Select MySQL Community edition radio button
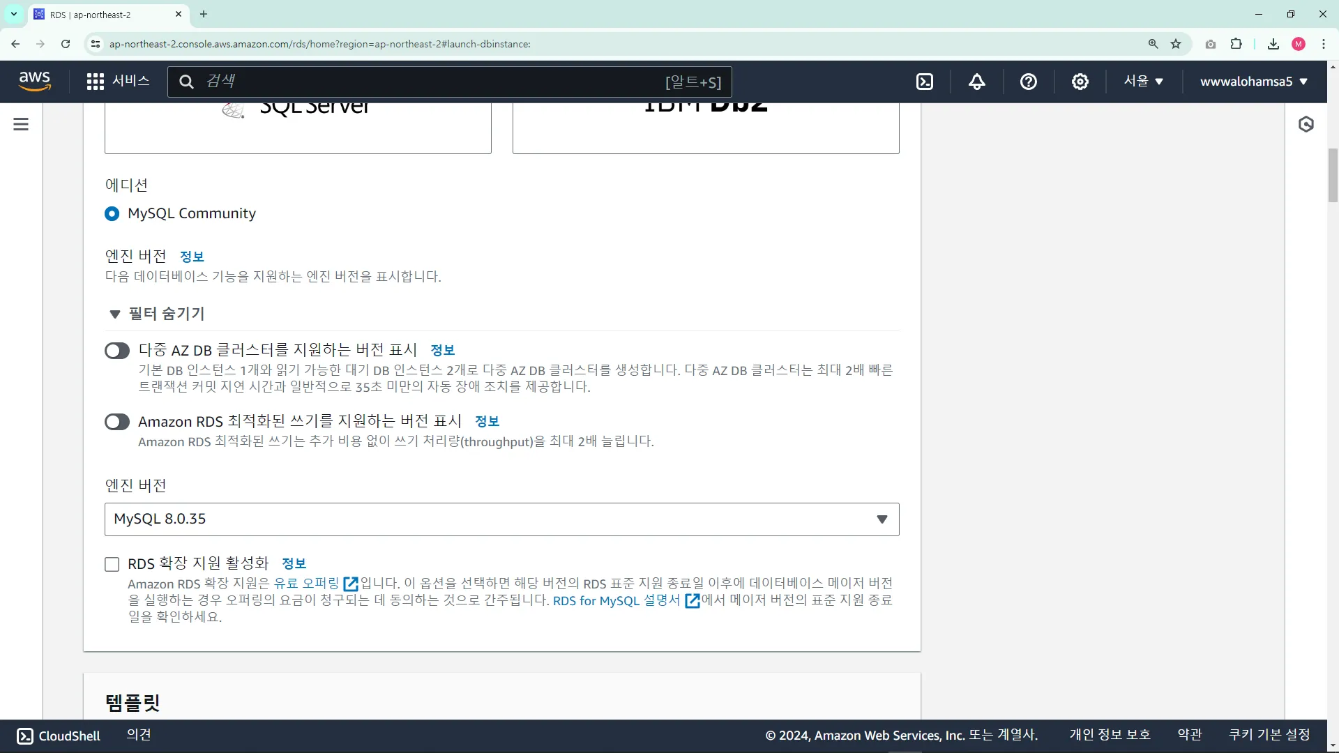Screen dimensions: 1339x753 pos(112,213)
